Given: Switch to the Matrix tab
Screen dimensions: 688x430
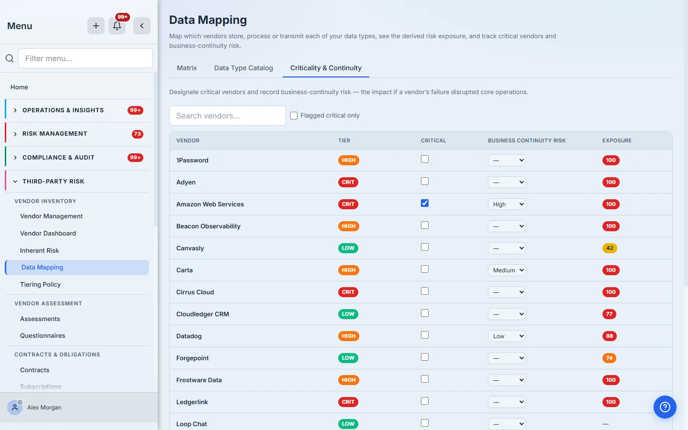Looking at the screenshot, I should point(187,68).
